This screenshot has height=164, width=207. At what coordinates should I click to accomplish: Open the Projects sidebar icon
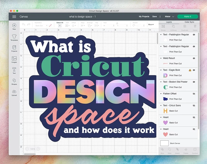(14, 48)
